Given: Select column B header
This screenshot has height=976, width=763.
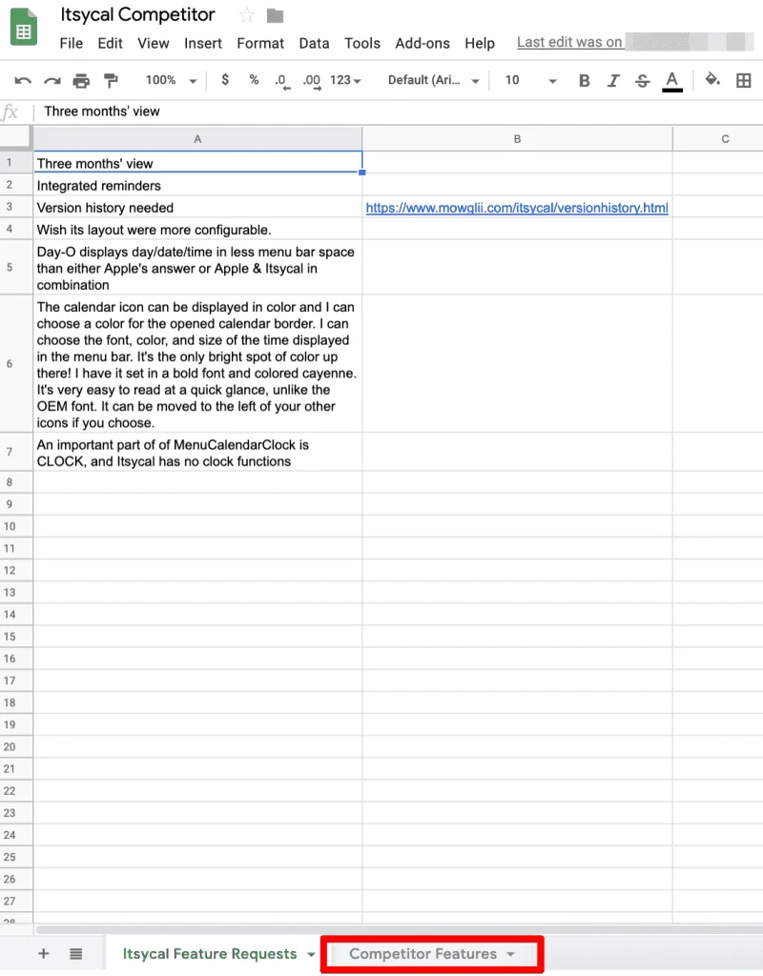Looking at the screenshot, I should pyautogui.click(x=517, y=139).
